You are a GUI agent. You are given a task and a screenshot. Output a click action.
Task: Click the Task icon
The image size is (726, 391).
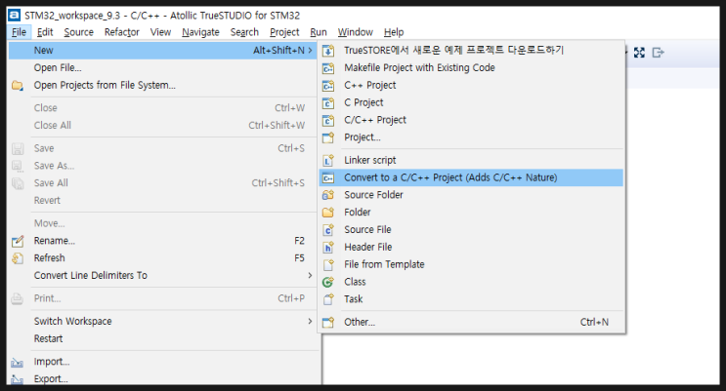(328, 299)
